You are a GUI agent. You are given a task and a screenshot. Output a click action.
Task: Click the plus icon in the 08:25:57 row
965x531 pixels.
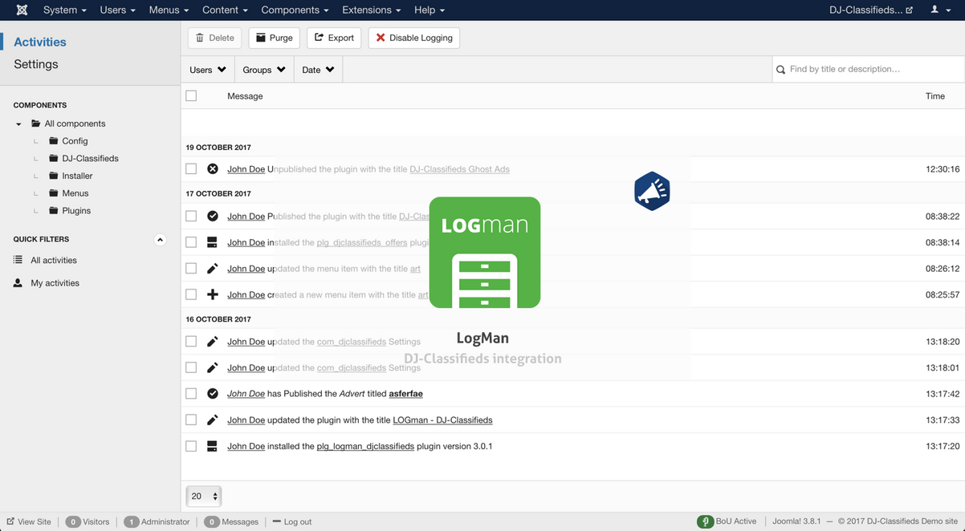213,294
